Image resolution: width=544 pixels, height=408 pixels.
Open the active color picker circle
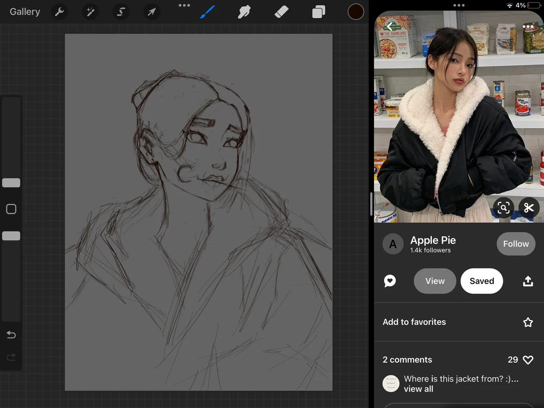356,12
